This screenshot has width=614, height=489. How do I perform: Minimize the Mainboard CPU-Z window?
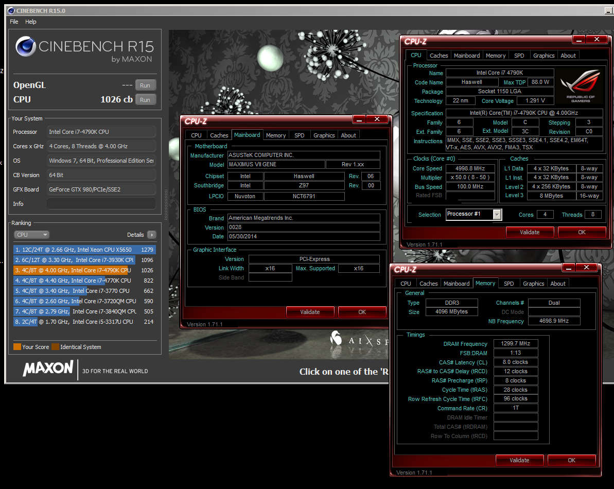[x=359, y=119]
